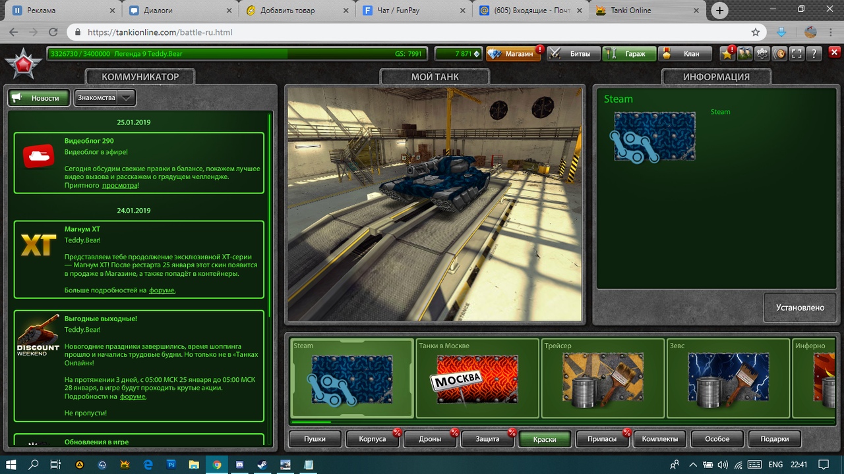Select the Steam paint thumbnail in list

351,378
